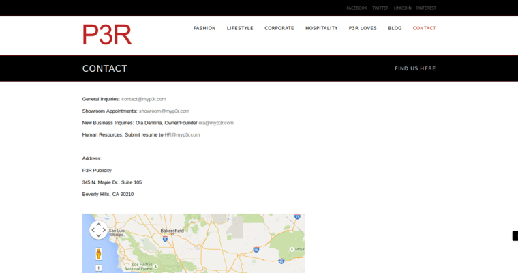
Task: Email ola@myp3r.com for new business
Action: [x=216, y=123]
